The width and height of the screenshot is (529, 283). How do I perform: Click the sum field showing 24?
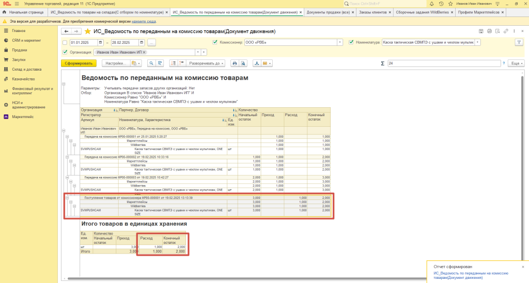(444, 63)
